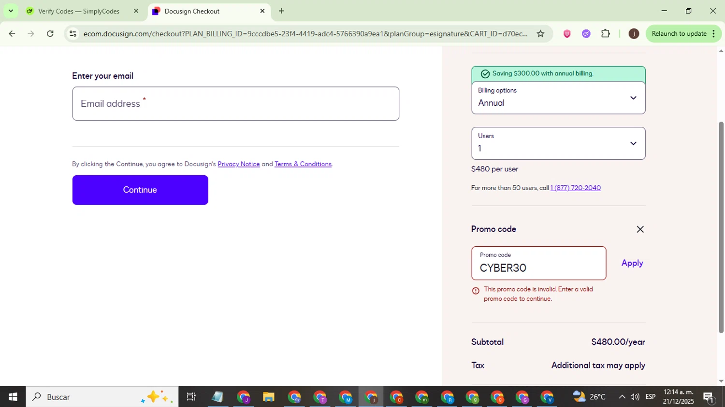Screen dimensions: 725x407
Task: Open Chrome taskbar icon with T badge
Action: pos(320,397)
